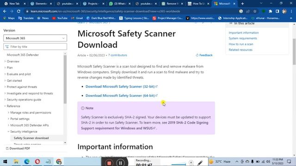Image resolution: width=296 pixels, height=166 pixels.
Task: Switch to the Elementor tab
Action: click(41, 4)
